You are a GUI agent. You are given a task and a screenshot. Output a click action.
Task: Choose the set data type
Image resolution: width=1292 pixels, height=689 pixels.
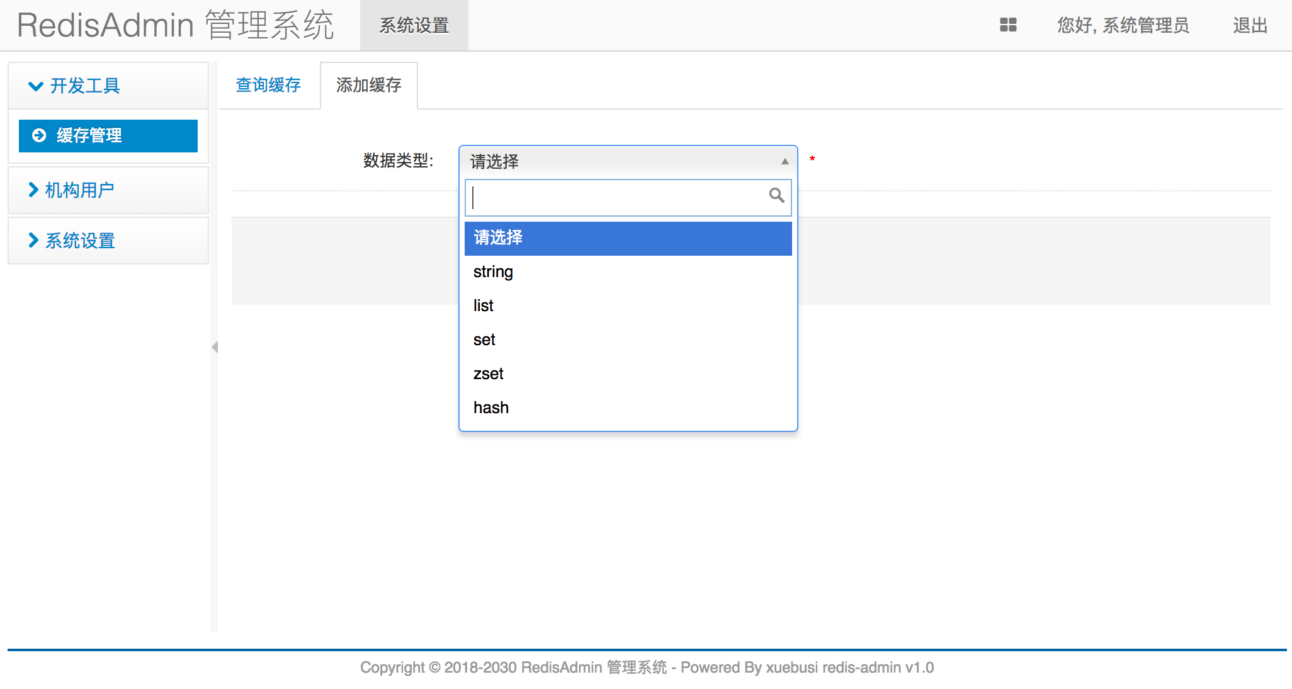pos(484,340)
